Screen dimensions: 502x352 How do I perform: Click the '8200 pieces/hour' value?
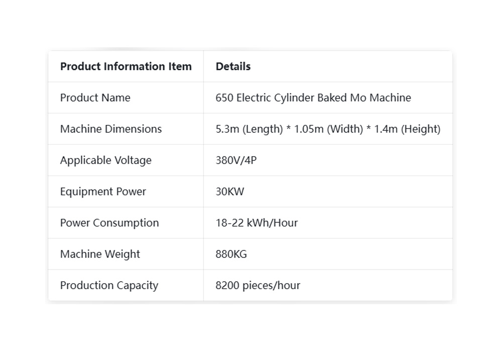point(258,285)
